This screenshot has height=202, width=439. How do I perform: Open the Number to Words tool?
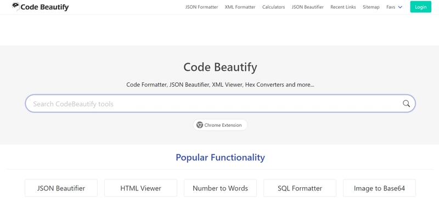(x=220, y=188)
